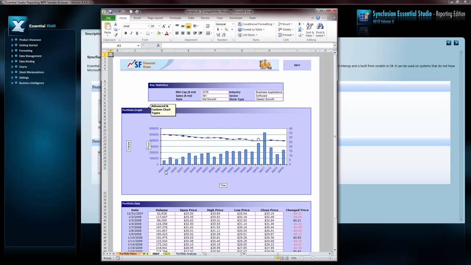Click the Decrease Font Size icon
The height and width of the screenshot is (265, 471).
pyautogui.click(x=169, y=26)
